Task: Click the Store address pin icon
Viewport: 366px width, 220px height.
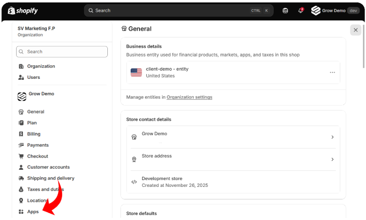Action: click(x=134, y=160)
